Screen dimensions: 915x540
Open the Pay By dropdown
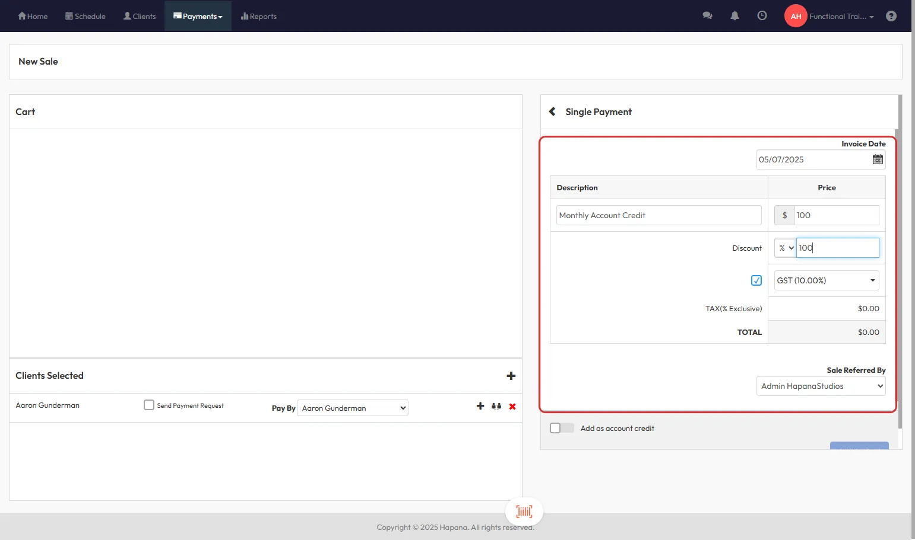(353, 408)
